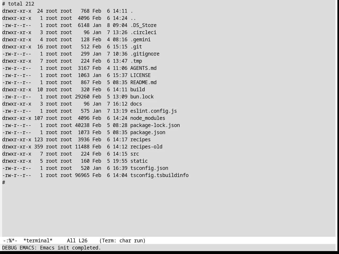Image resolution: width=339 pixels, height=254 pixels.
Task: Select the bun.lock file name
Action: [142, 97]
